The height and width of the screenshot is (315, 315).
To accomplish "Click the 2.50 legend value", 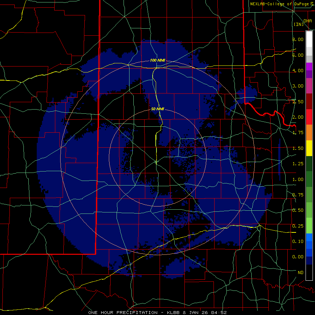I will point(298,101).
